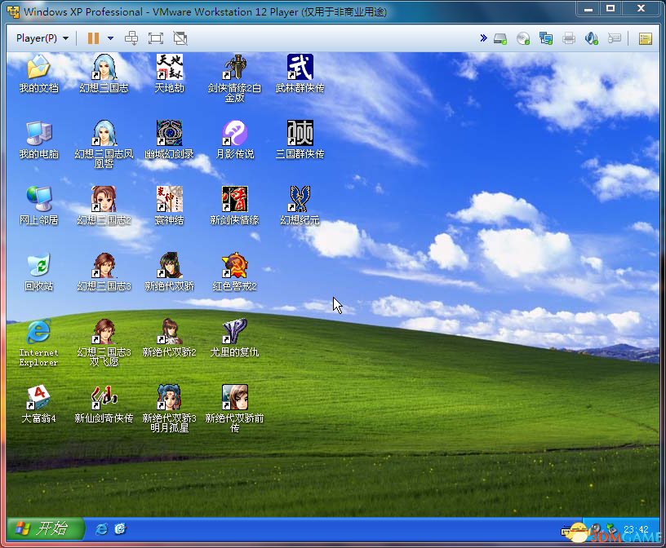
Task: Expand the hidden devices chevron
Action: coord(483,38)
